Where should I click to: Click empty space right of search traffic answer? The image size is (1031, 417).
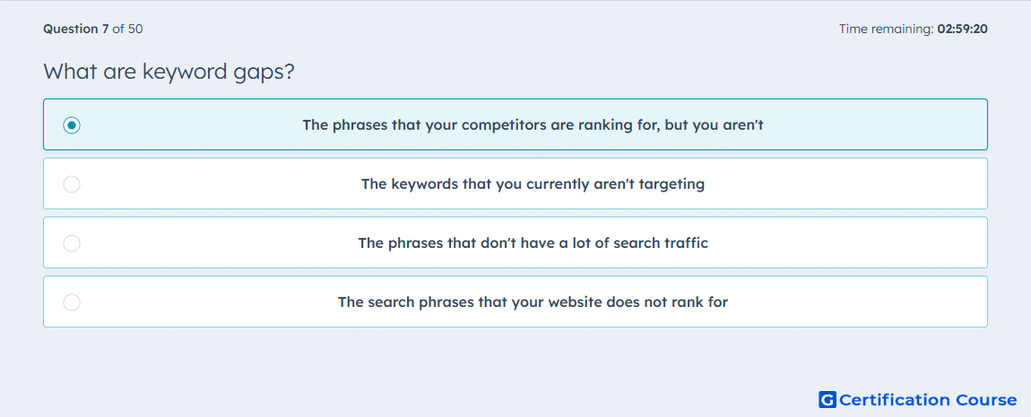(x=847, y=243)
